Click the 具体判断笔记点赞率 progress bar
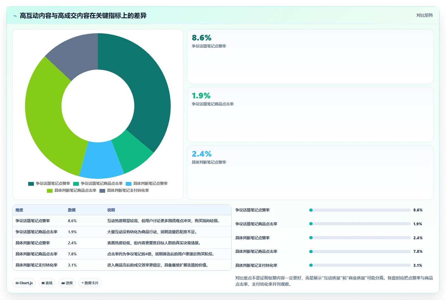 (360, 238)
